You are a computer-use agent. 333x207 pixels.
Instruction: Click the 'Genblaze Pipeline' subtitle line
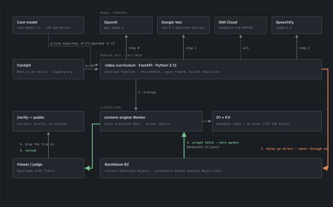pyautogui.click(x=162, y=72)
